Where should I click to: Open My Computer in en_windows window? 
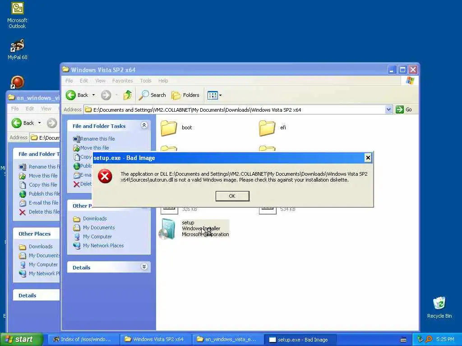pos(38,264)
